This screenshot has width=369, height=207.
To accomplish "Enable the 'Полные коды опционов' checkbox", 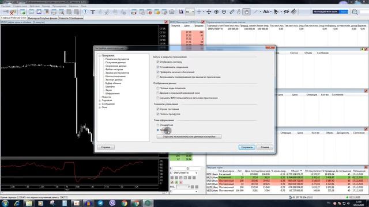I will (158, 88).
